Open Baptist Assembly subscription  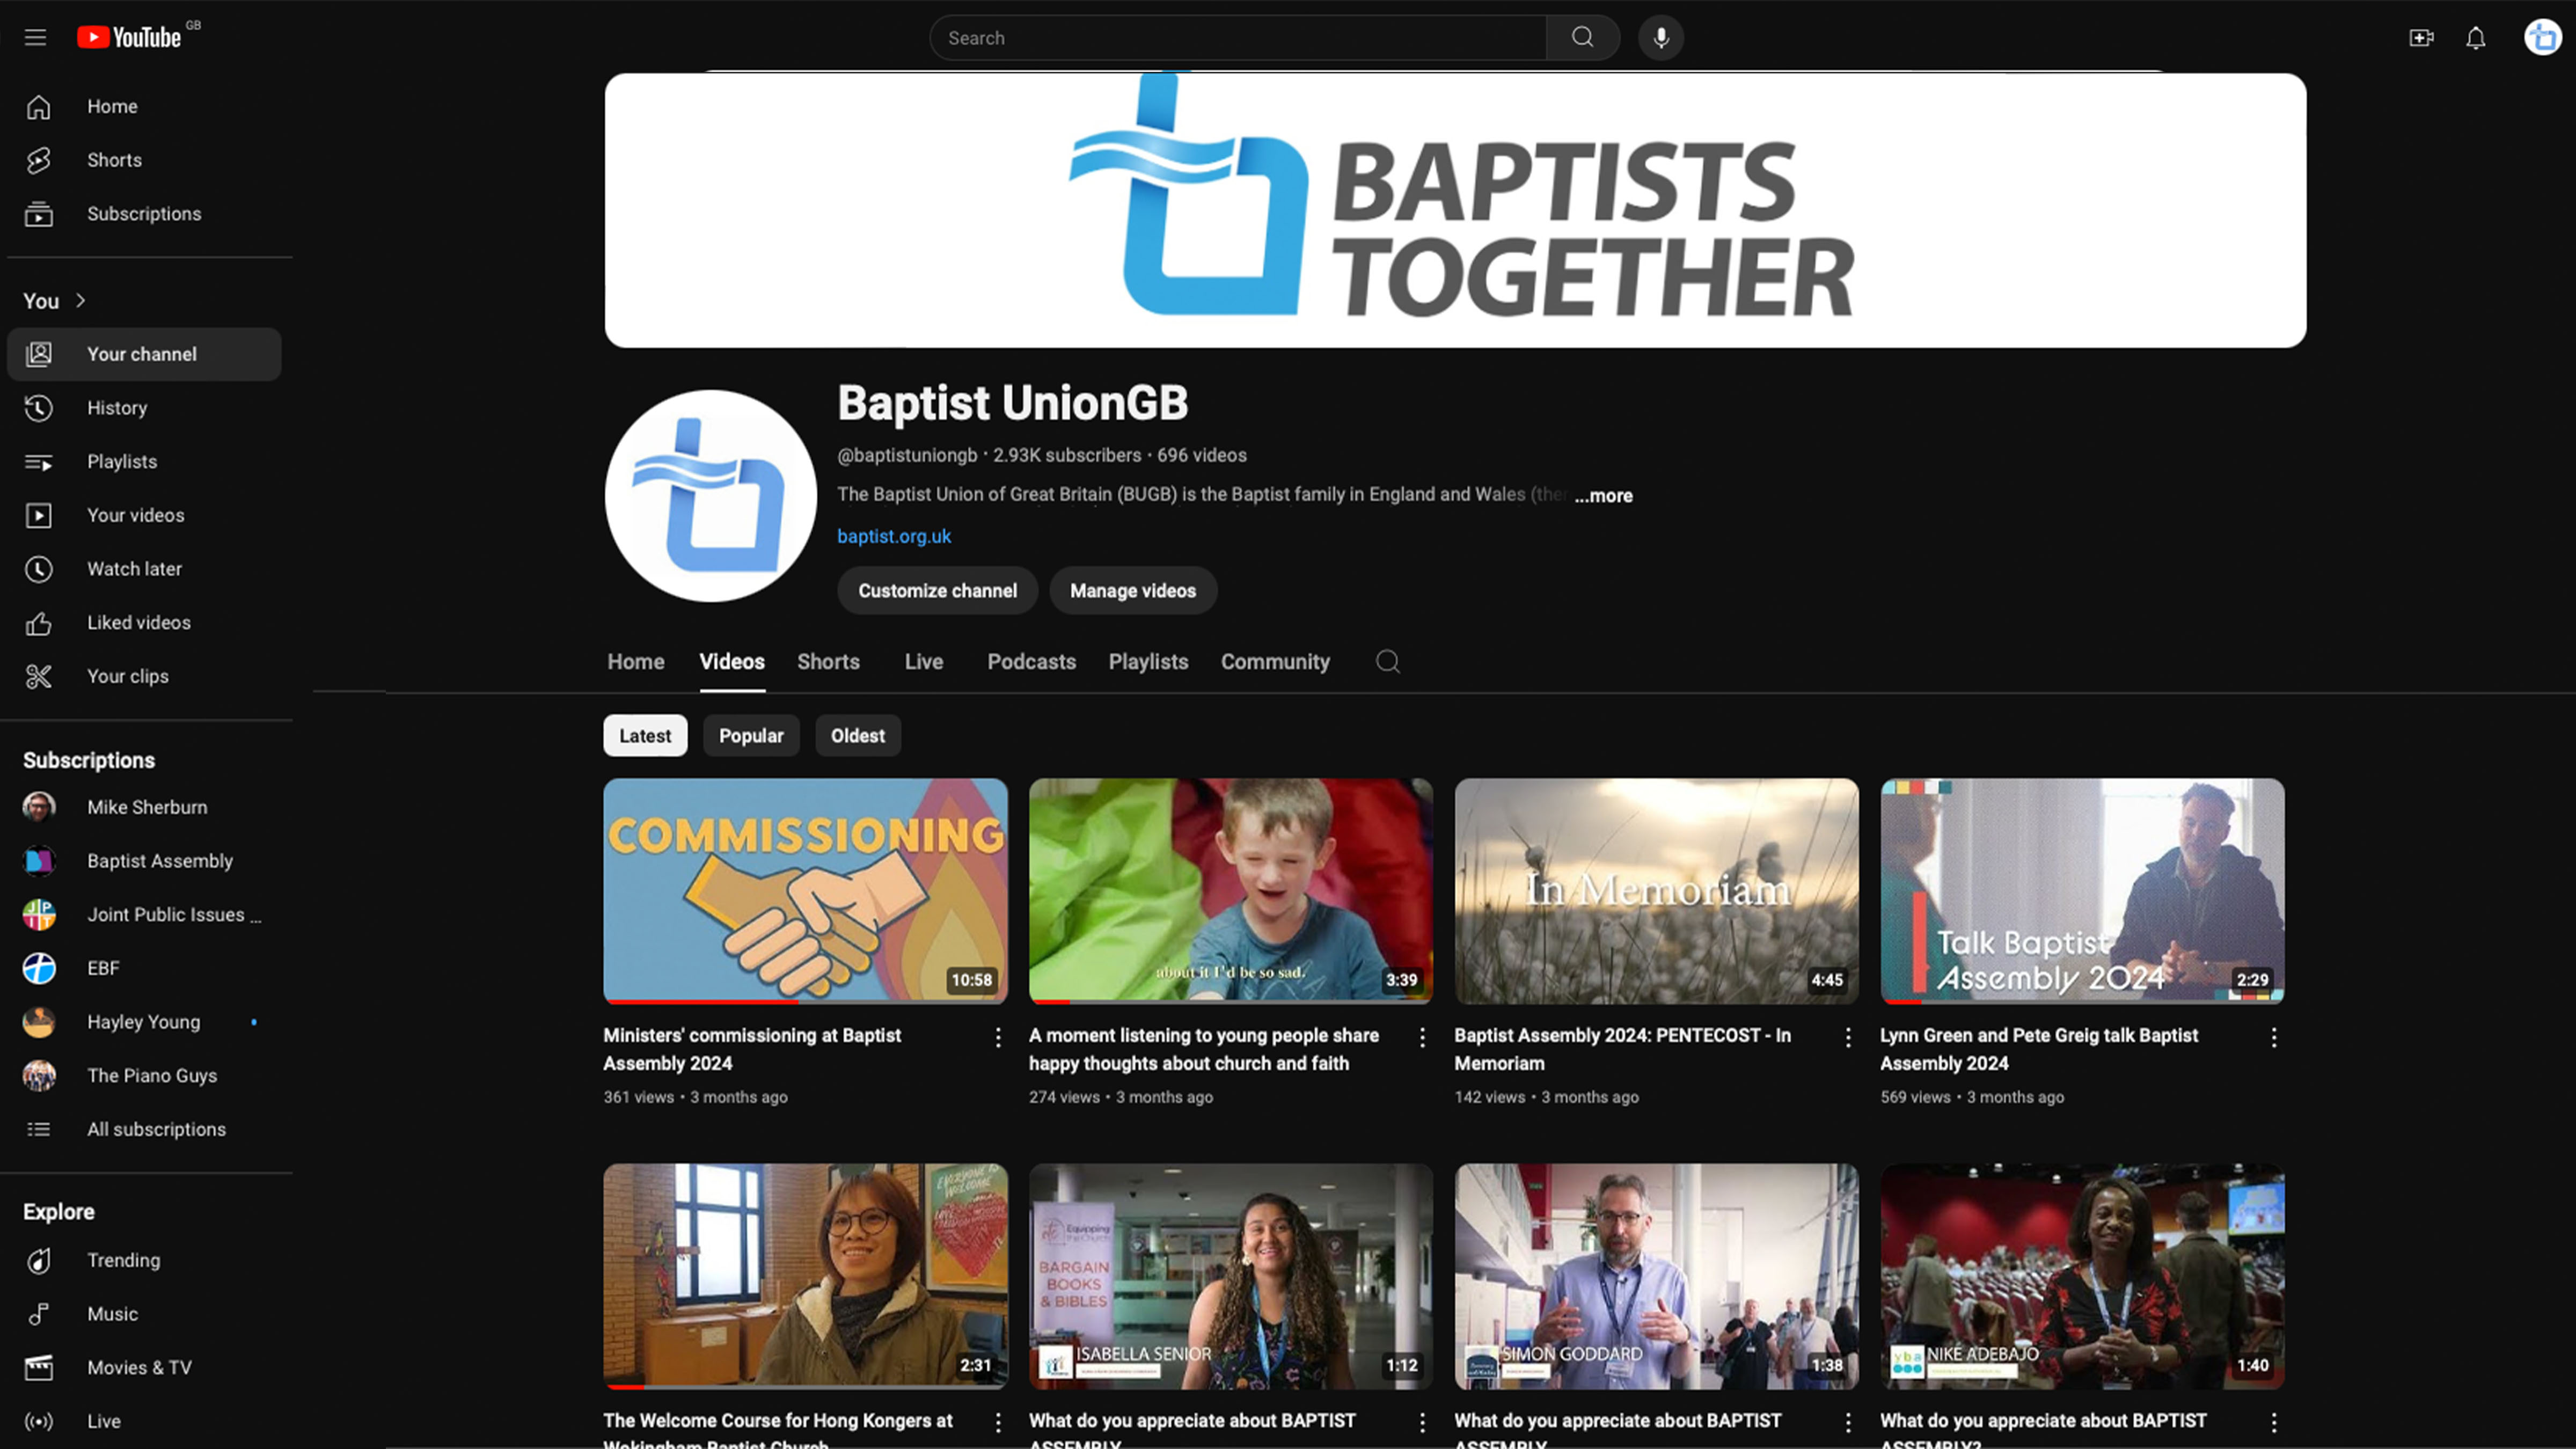coord(144,861)
